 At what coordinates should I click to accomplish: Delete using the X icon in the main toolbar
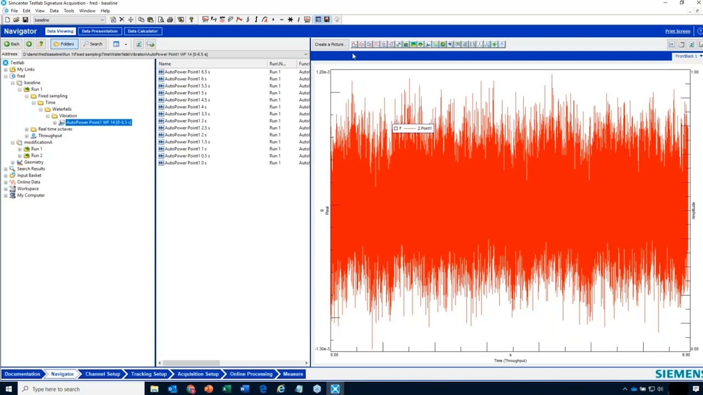122,20
